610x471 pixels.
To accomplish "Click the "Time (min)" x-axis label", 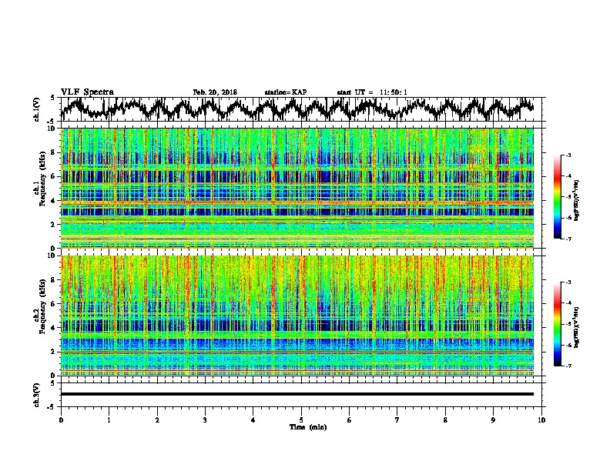I will coord(308,427).
